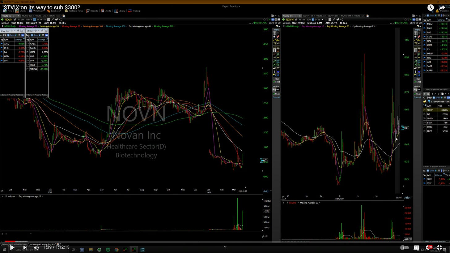Click Erase all in right chart's toolbar
This screenshot has height=253, width=450.
click(x=418, y=97)
